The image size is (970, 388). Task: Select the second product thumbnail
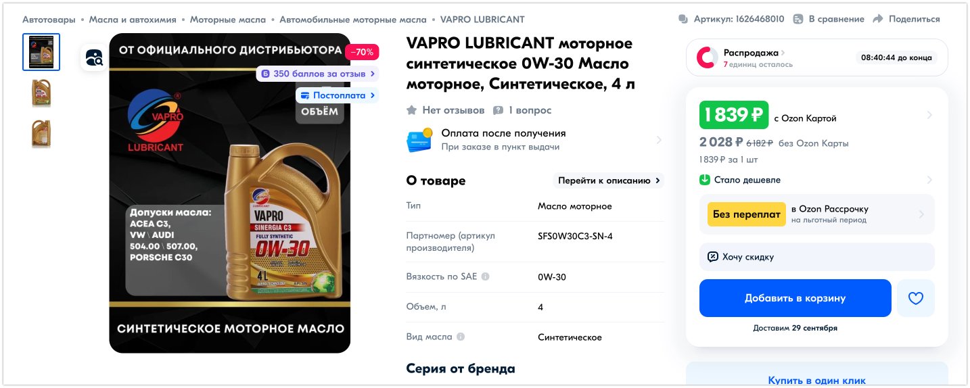[41, 93]
